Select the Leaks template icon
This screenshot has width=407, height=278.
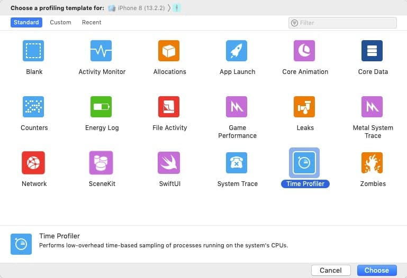pos(304,106)
